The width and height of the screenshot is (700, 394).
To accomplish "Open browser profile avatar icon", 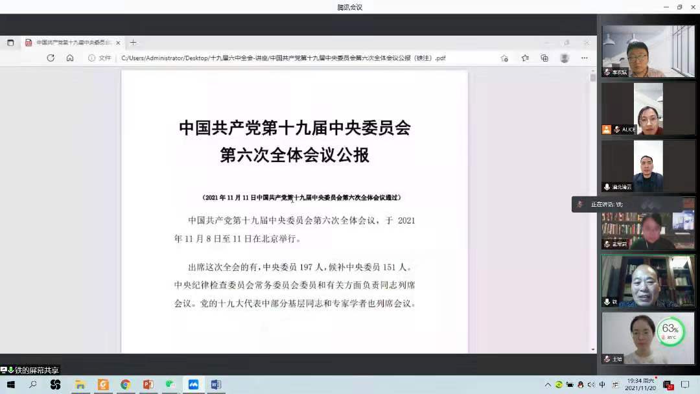I will click(x=565, y=58).
